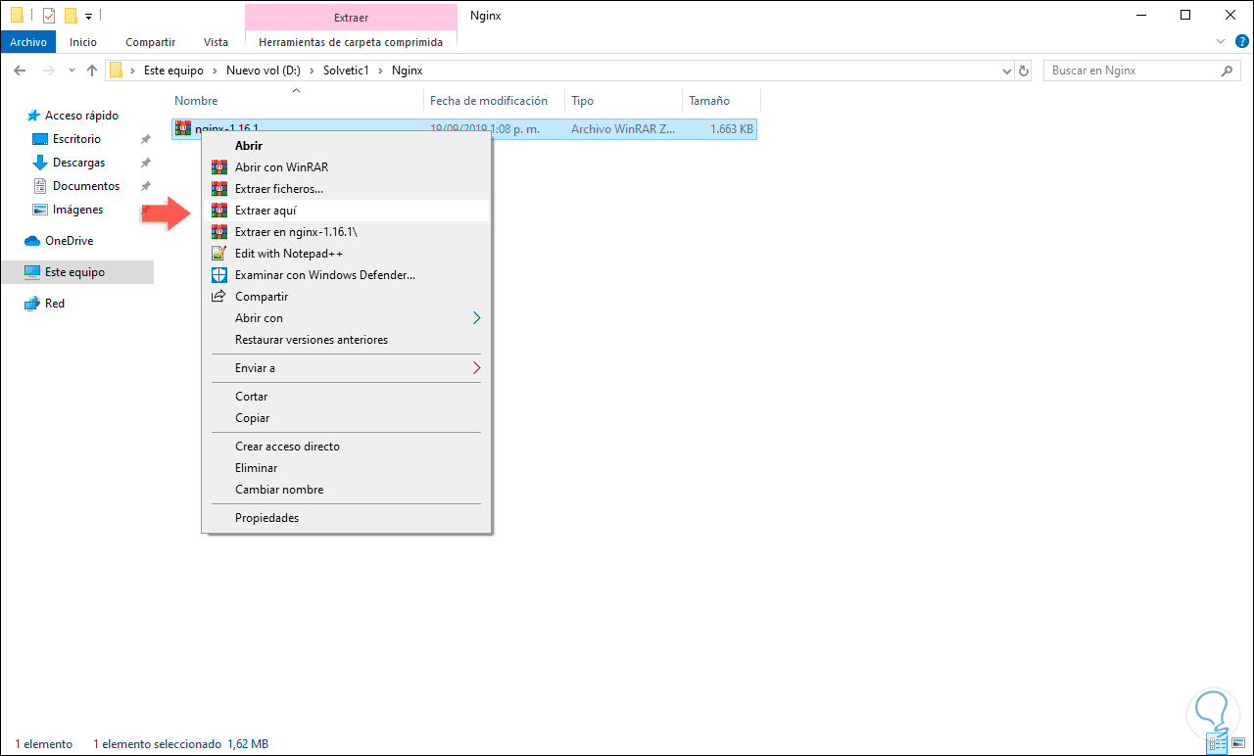Switch to the Compartir ribbon tab

(x=150, y=42)
